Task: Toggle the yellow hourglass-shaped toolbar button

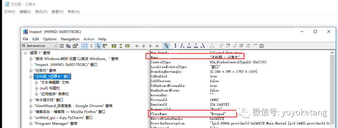Action: [121, 46]
